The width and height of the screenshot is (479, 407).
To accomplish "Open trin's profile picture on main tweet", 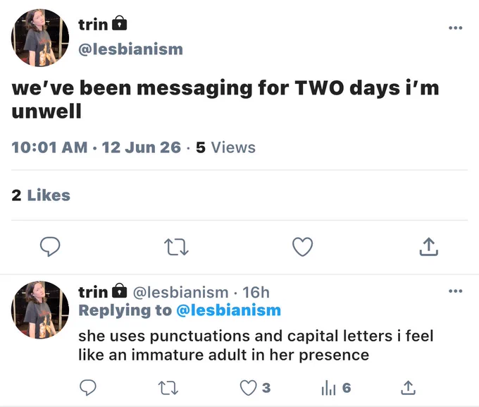I will tap(40, 37).
